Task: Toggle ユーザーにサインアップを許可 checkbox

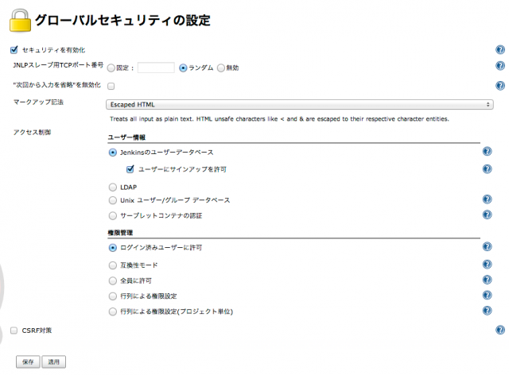Action: click(x=130, y=169)
